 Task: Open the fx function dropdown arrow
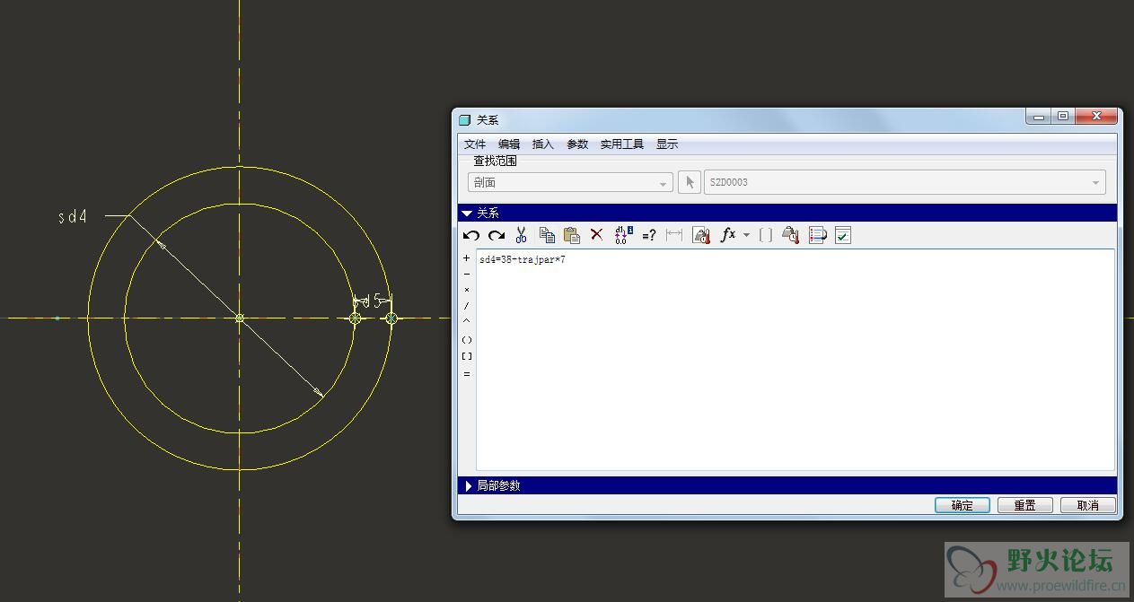tap(746, 235)
